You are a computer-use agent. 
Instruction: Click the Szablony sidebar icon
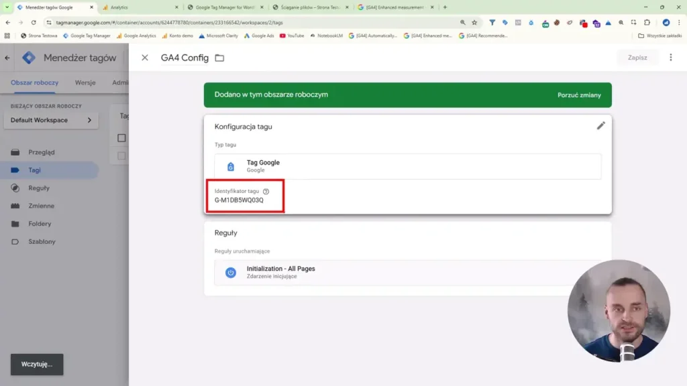click(x=15, y=241)
